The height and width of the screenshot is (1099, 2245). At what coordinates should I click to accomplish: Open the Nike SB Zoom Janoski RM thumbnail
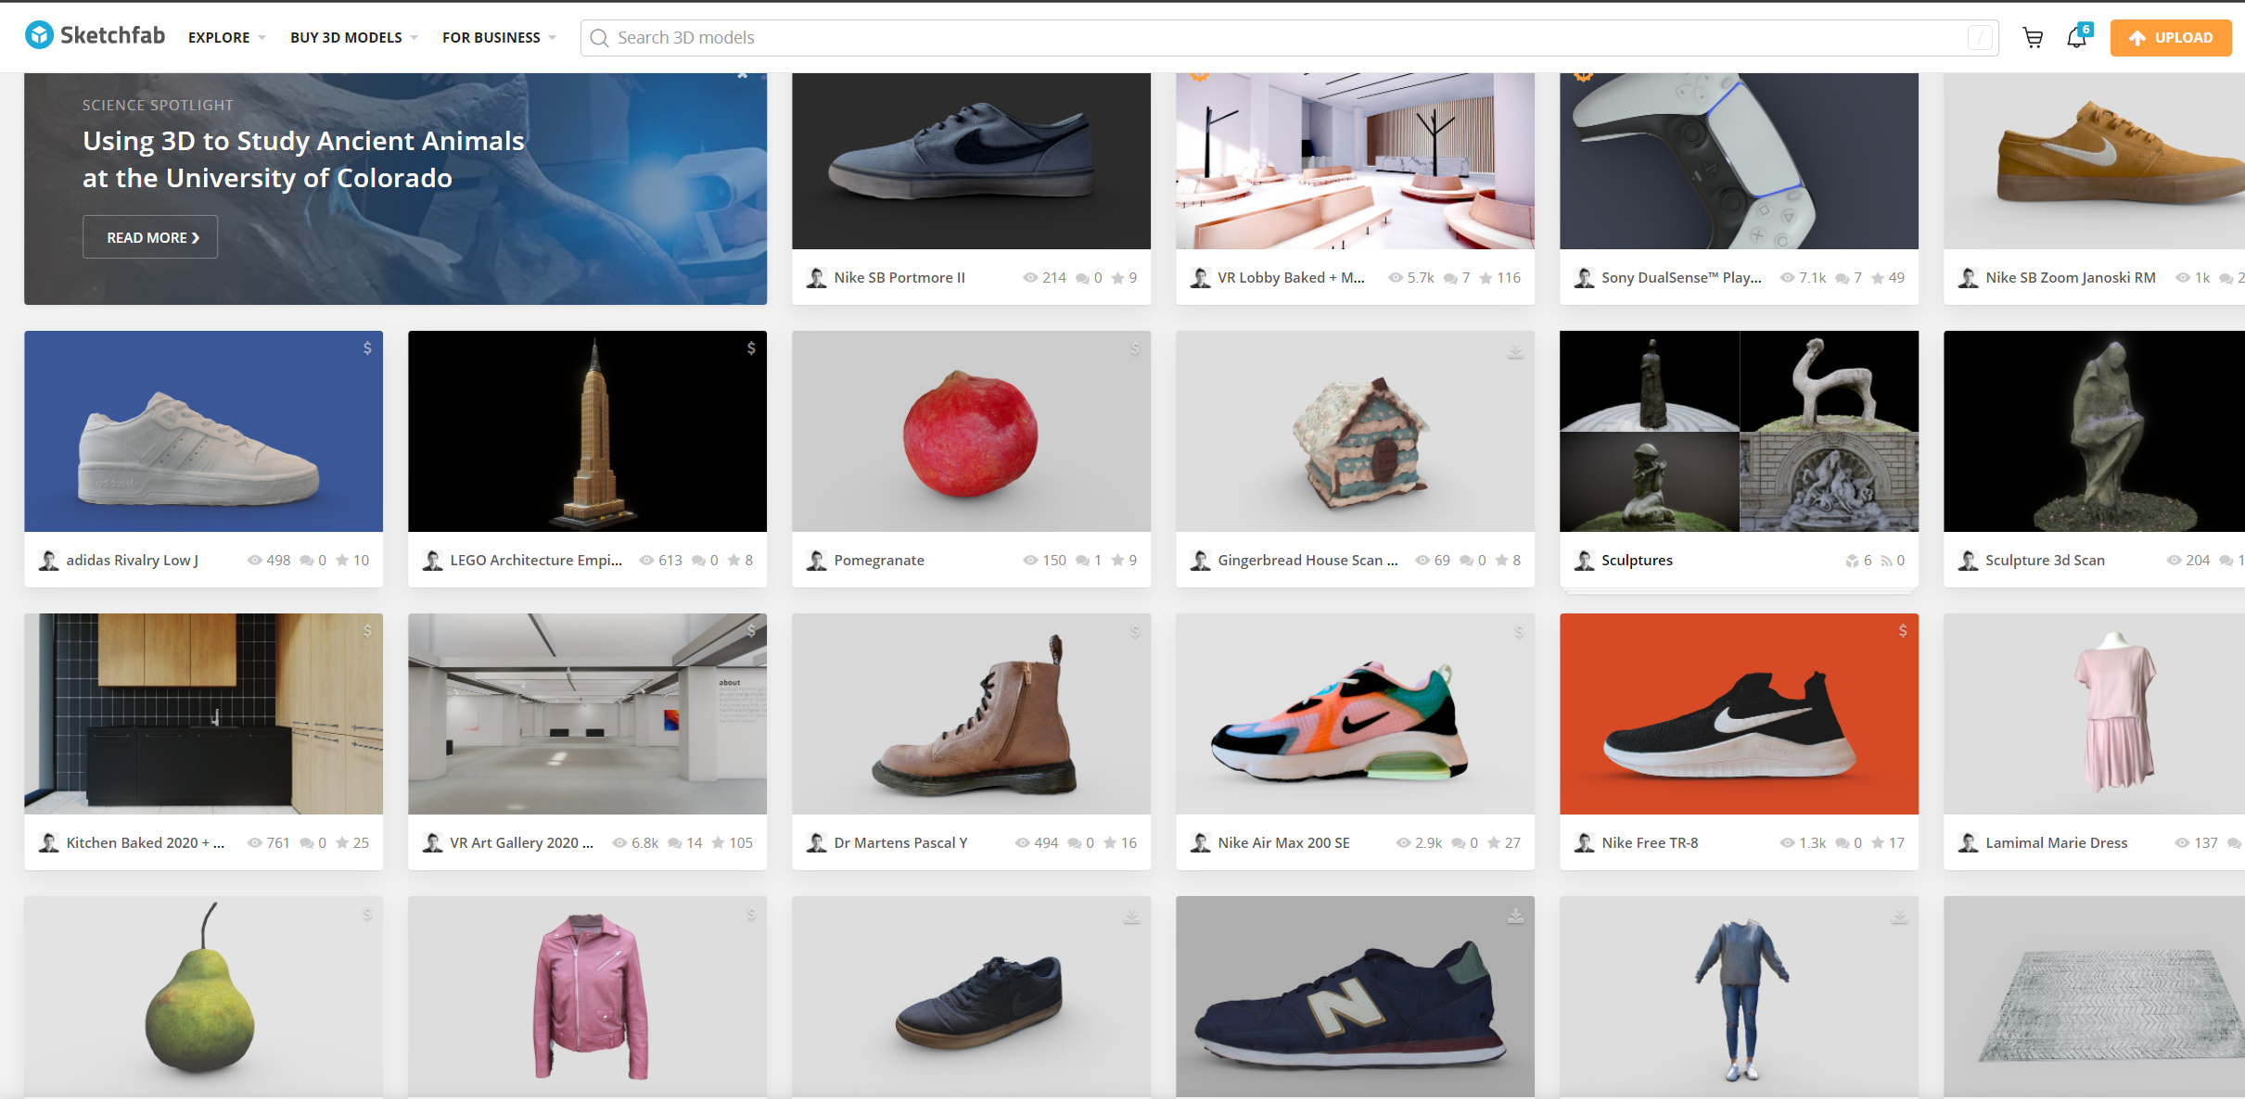click(x=2094, y=160)
